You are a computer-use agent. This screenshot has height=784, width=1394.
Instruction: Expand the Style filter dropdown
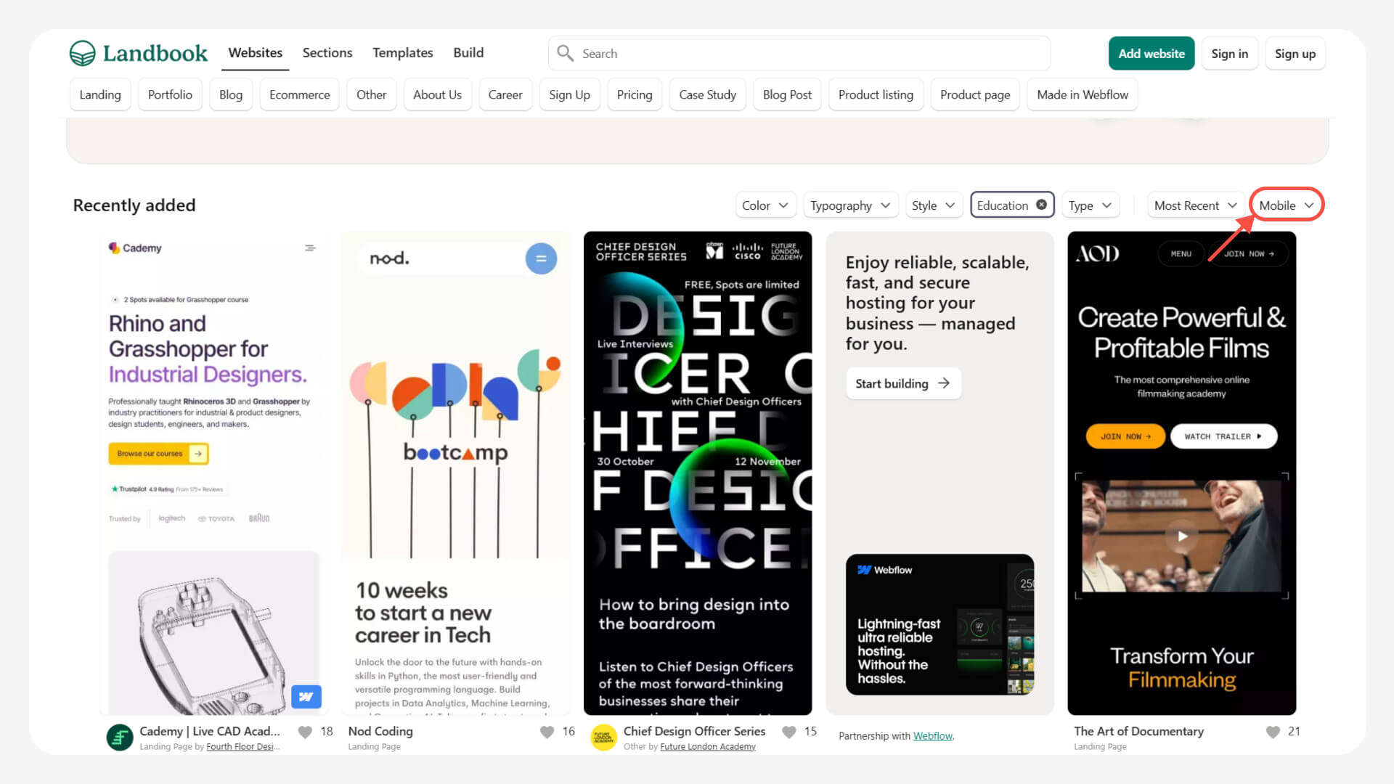tap(934, 205)
